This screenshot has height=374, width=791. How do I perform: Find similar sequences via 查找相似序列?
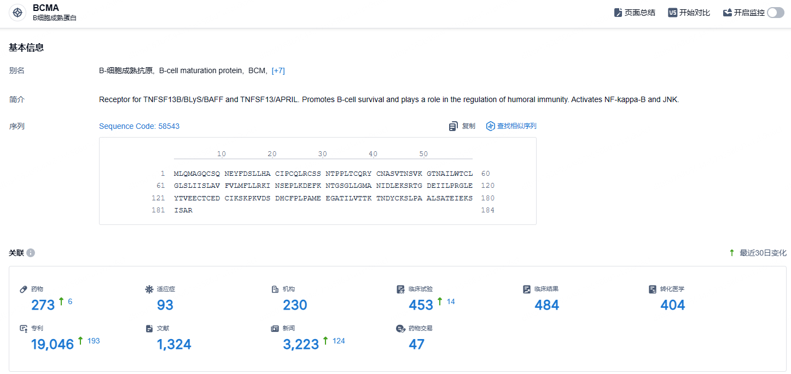511,126
